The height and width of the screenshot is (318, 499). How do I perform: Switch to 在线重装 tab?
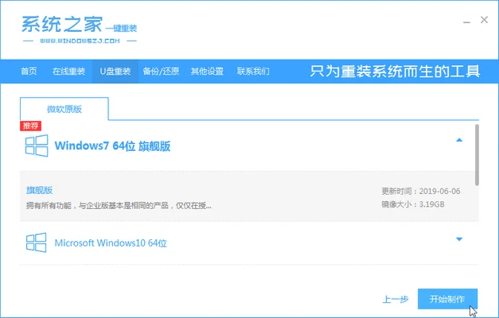pos(68,72)
